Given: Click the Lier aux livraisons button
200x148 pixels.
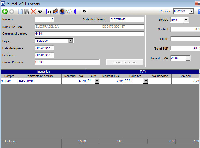Looking at the screenshot, I should pyautogui.click(x=124, y=62).
